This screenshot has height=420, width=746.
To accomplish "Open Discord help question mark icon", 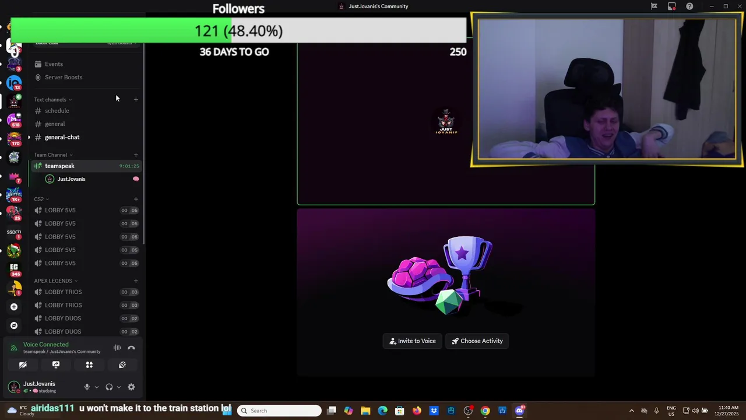I will [x=689, y=6].
